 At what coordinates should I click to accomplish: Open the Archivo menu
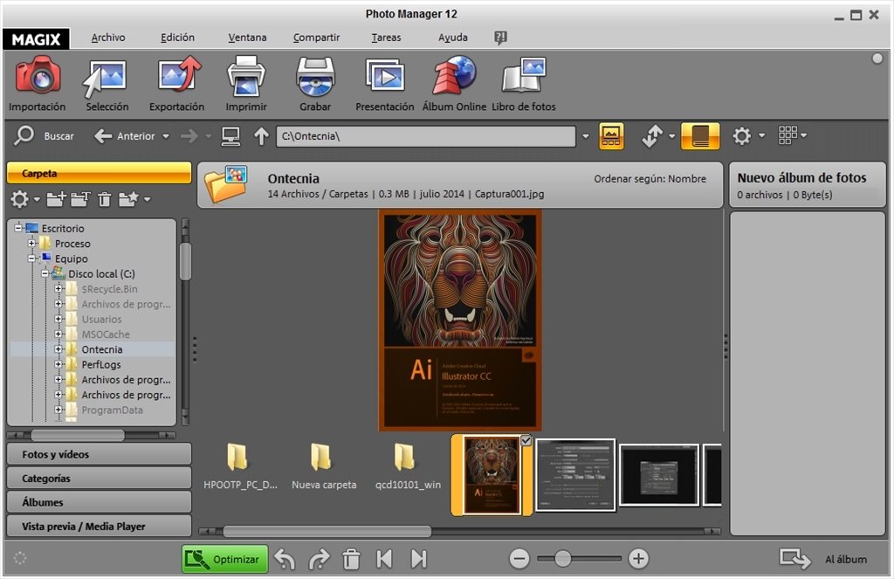pyautogui.click(x=108, y=38)
